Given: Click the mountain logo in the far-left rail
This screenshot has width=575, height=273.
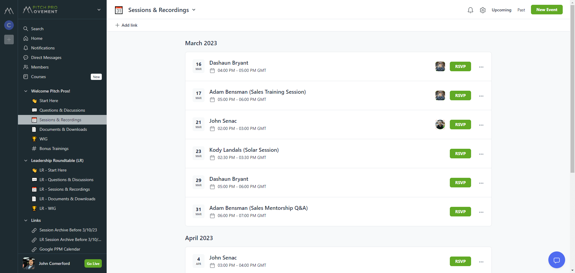Looking at the screenshot, I should (9, 11).
